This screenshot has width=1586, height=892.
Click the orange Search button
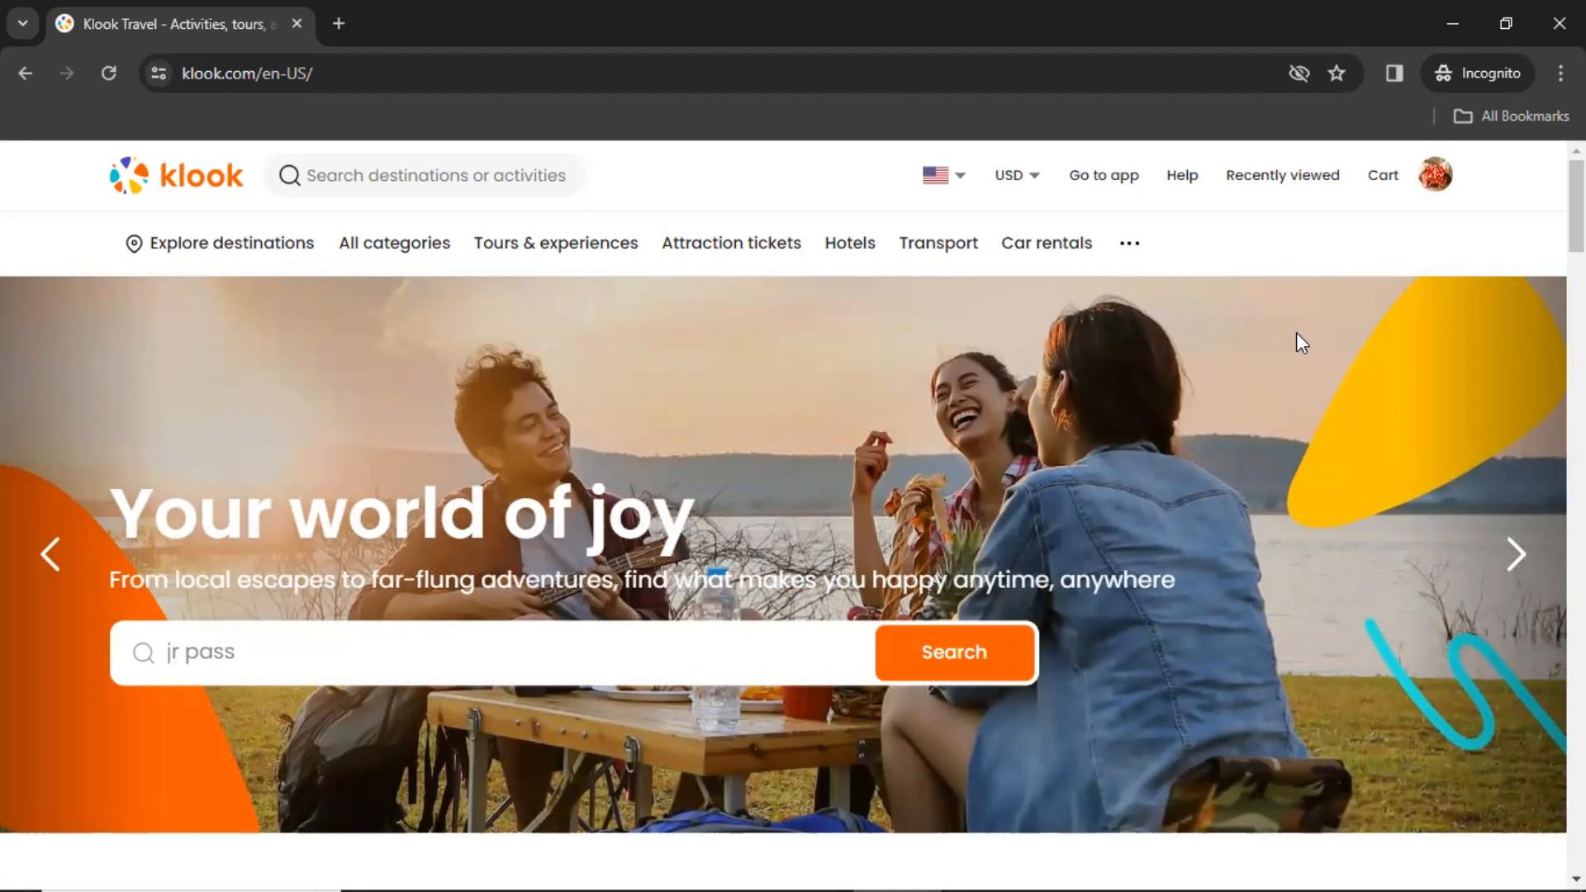955,652
